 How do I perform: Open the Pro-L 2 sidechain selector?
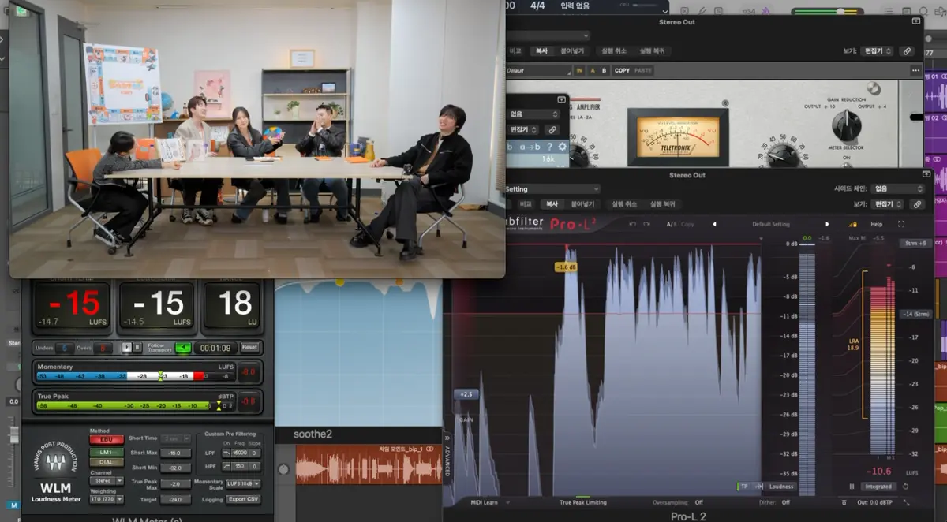coord(898,188)
